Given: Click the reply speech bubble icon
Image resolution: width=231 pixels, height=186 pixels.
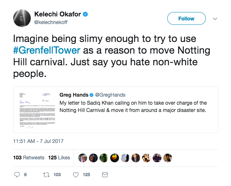Looking at the screenshot, I should pyautogui.click(x=16, y=175).
